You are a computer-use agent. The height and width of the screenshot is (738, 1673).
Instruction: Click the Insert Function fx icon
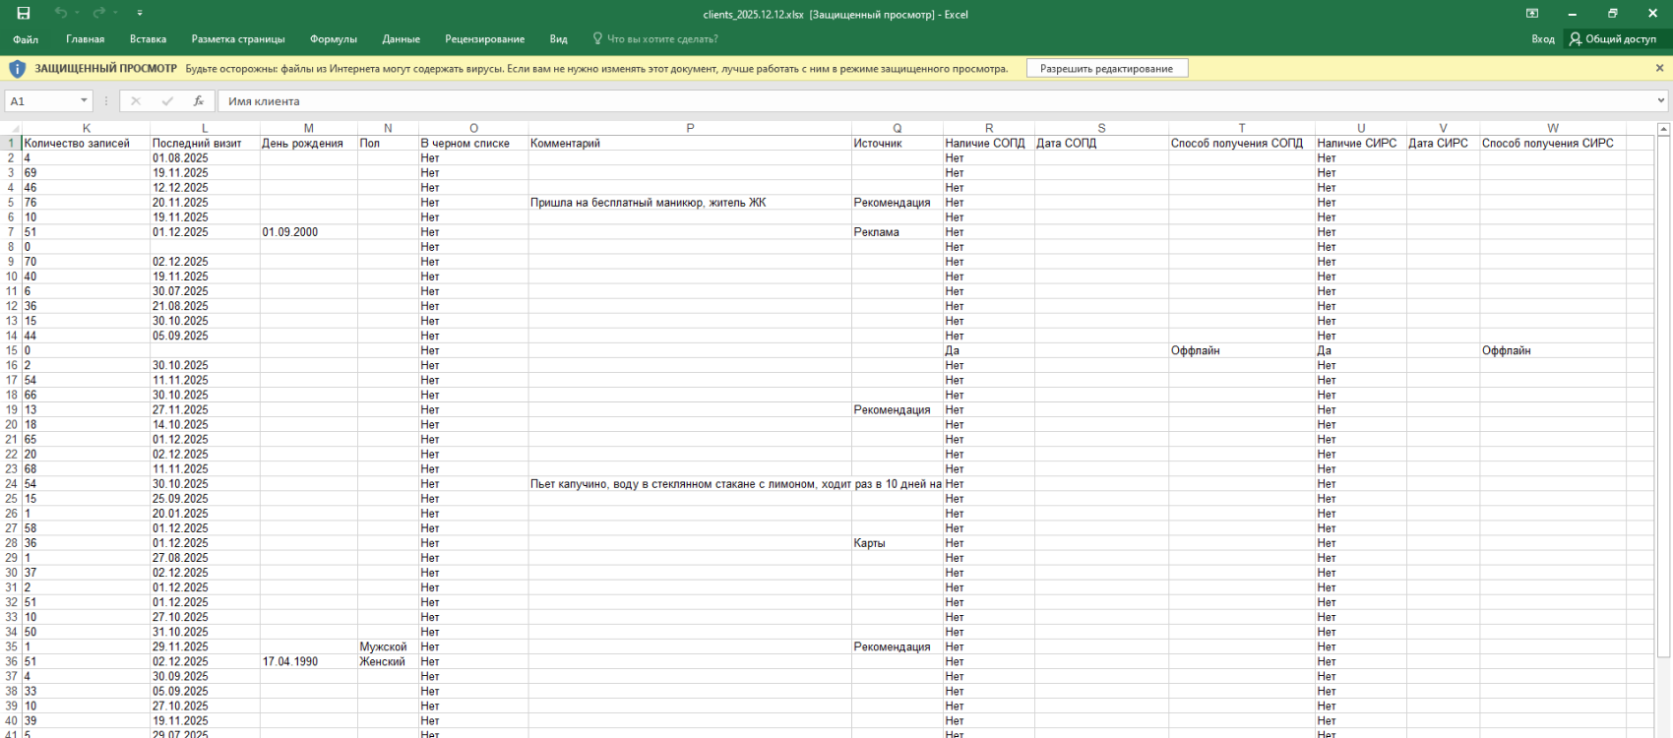[198, 101]
